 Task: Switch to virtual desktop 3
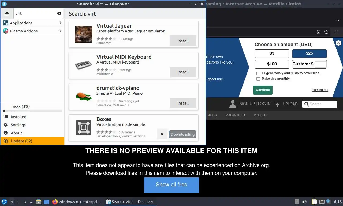[25, 202]
